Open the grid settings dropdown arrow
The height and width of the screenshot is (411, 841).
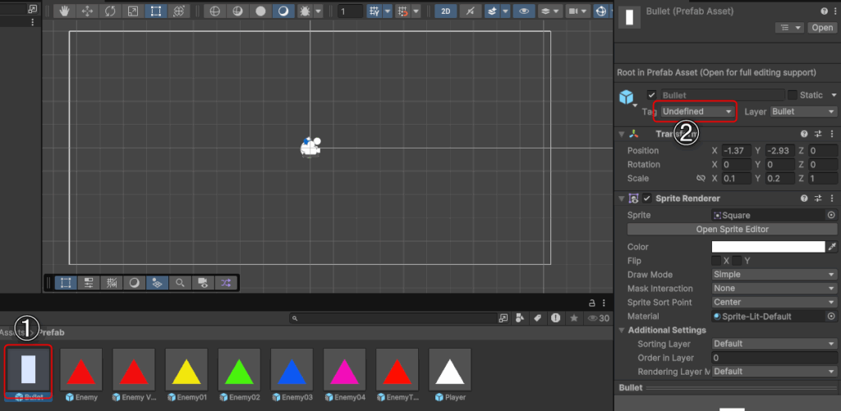click(388, 11)
